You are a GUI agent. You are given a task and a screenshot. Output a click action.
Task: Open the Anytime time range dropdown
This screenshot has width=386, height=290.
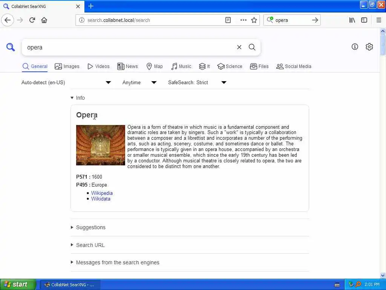coord(139,83)
